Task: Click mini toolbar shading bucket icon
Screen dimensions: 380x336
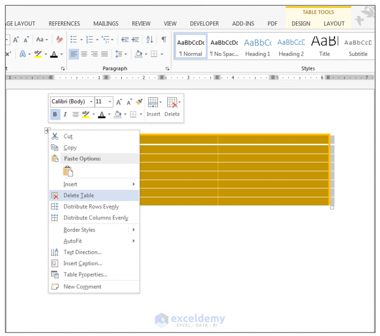Action: click(118, 114)
